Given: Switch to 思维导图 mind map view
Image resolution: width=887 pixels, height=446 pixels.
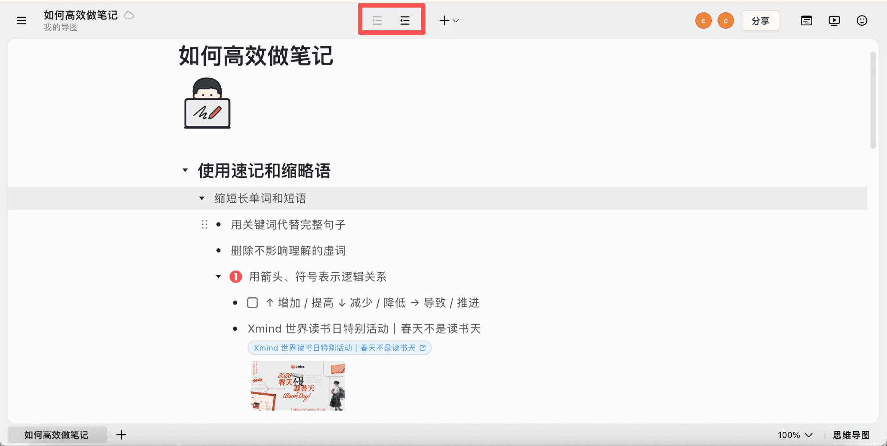Looking at the screenshot, I should click(x=851, y=435).
